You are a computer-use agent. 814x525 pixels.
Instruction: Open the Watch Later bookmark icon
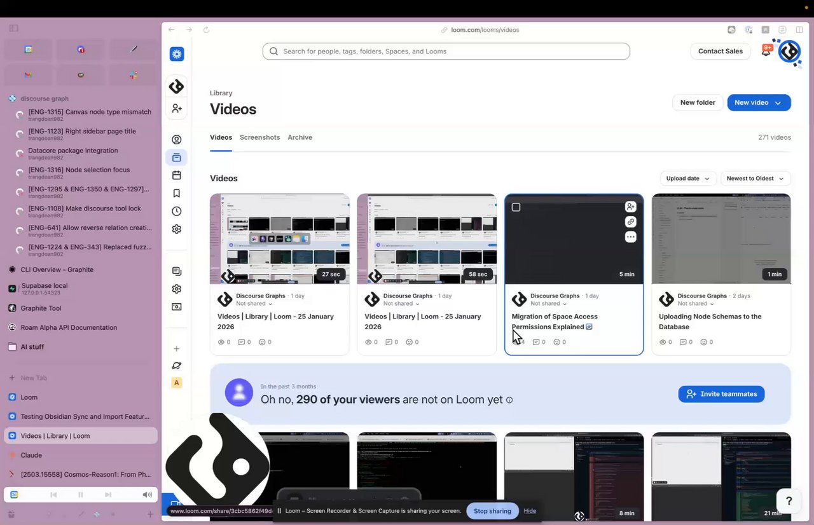177,193
